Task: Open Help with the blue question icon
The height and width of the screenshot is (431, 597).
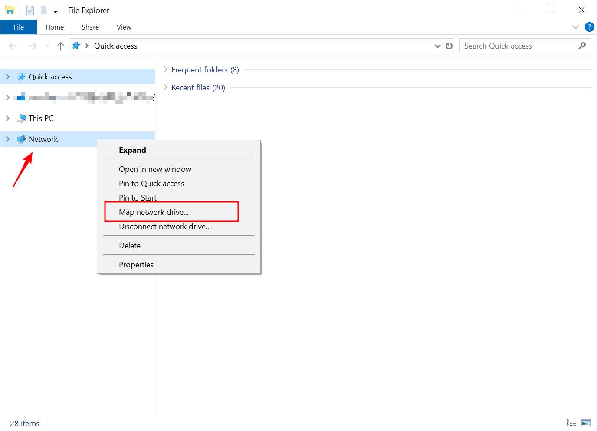Action: [x=590, y=27]
